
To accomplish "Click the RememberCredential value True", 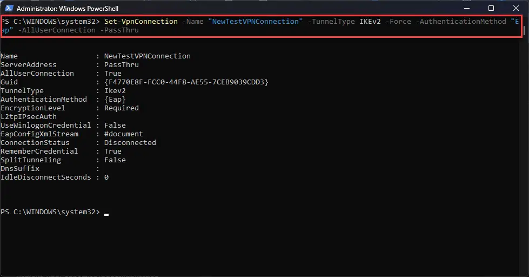I will tap(113, 151).
